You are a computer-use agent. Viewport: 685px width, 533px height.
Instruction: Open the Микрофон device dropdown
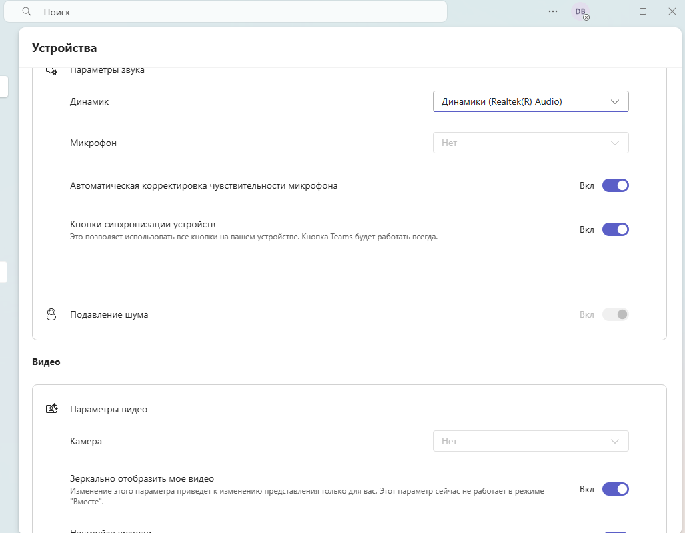click(x=530, y=143)
